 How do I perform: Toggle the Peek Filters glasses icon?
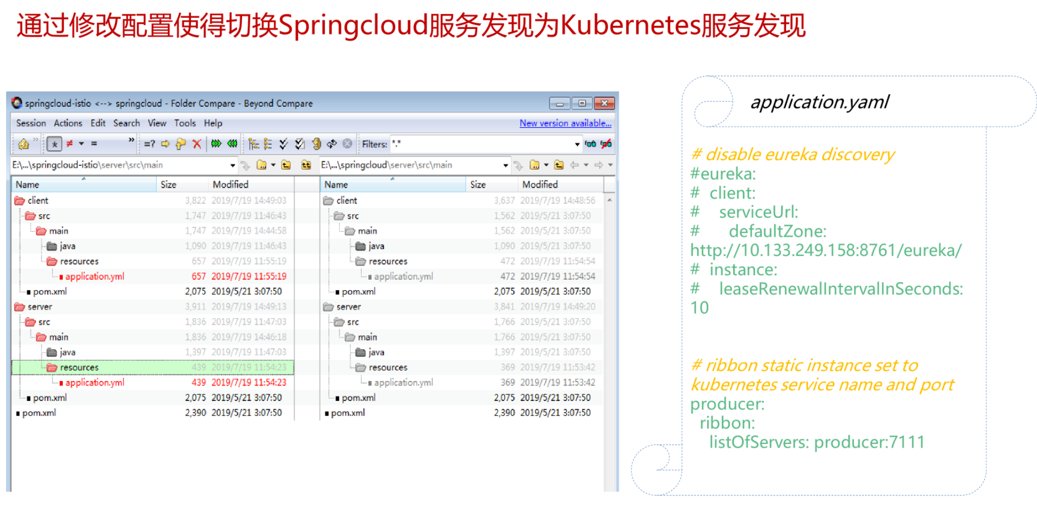590,144
